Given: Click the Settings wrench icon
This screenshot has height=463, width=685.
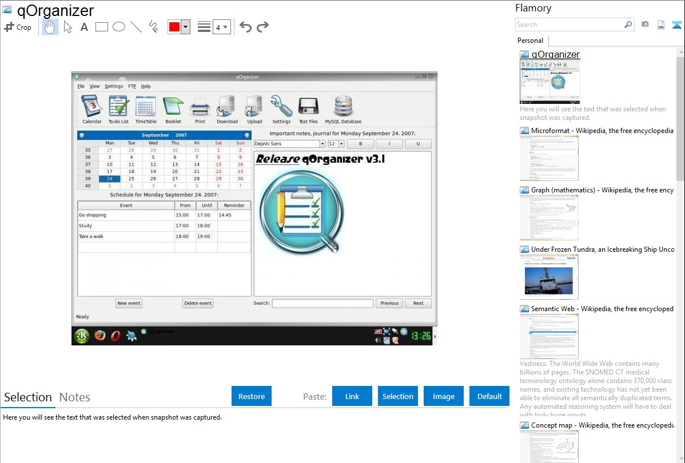Looking at the screenshot, I should point(281,110).
